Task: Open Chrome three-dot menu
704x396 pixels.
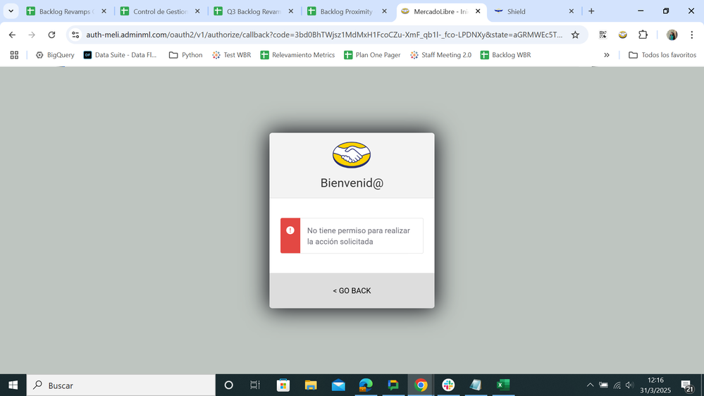Action: (691, 35)
